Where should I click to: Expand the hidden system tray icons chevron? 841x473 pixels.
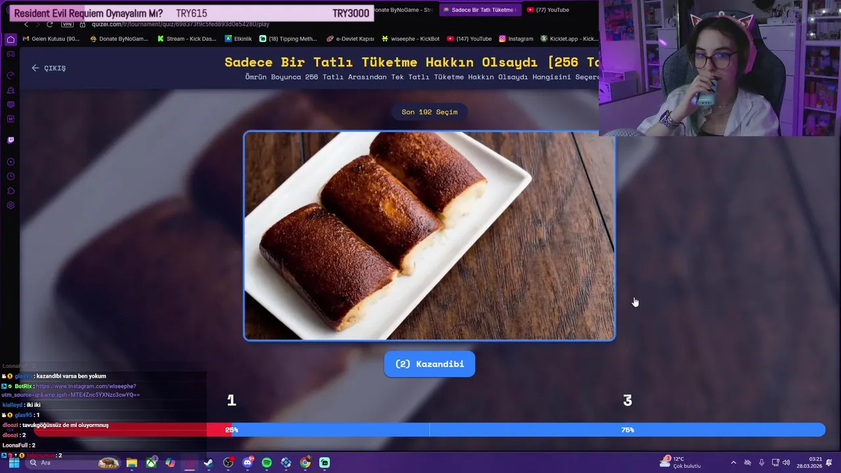[x=733, y=462]
